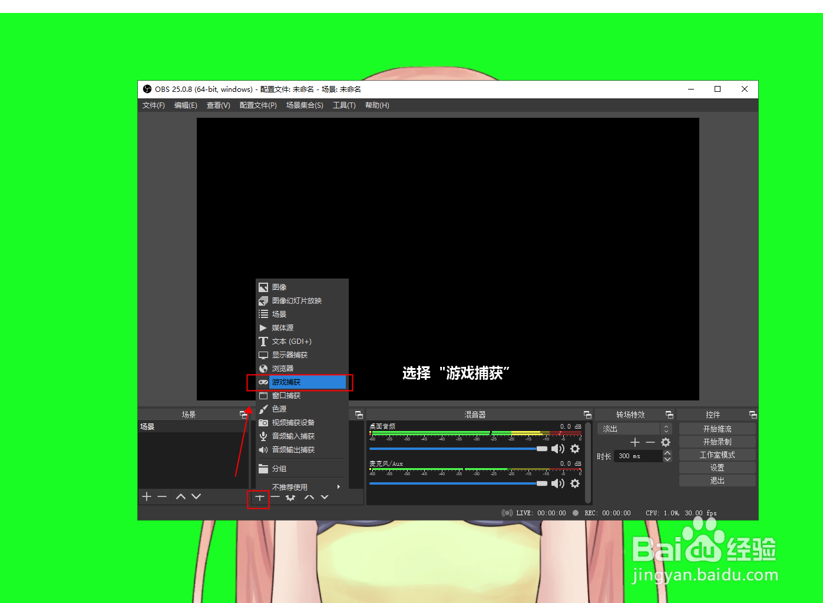Viewport: 823px width, 603px height.
Task: Expand the 不推荐使用 submenu arrow
Action: click(339, 487)
